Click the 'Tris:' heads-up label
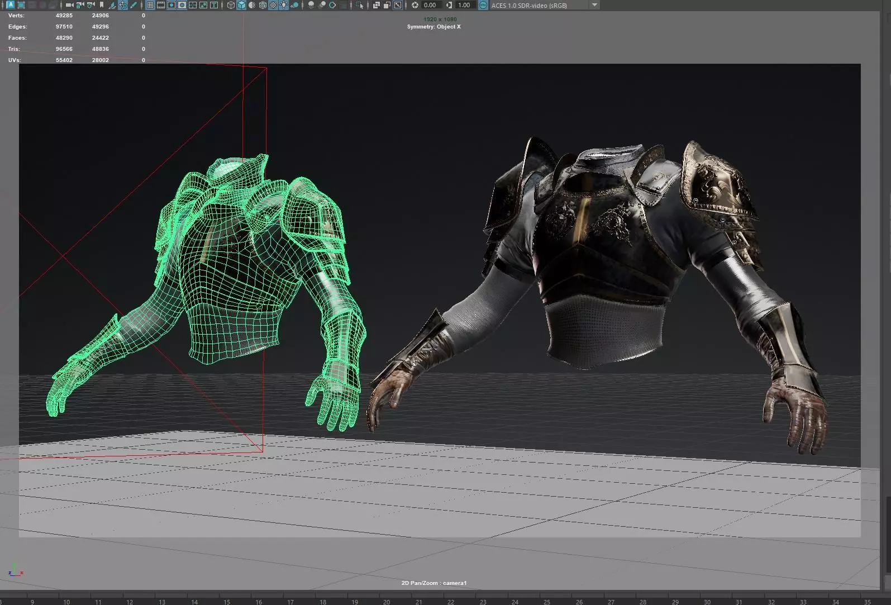The height and width of the screenshot is (605, 891). click(x=14, y=49)
